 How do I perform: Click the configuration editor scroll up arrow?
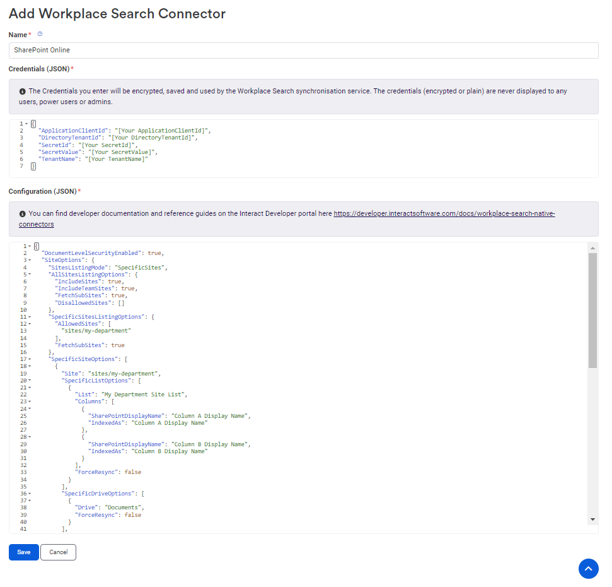pos(592,248)
